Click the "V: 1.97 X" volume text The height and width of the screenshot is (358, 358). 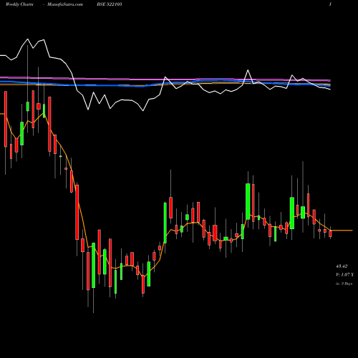[x=344, y=275]
